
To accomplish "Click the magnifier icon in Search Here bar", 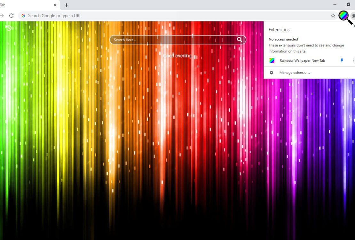I will tap(239, 39).
